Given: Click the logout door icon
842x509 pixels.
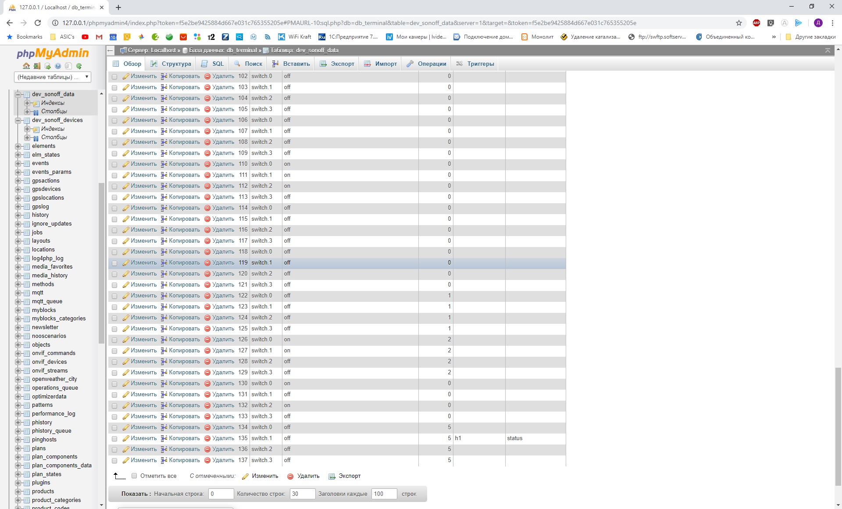Looking at the screenshot, I should click(x=37, y=66).
